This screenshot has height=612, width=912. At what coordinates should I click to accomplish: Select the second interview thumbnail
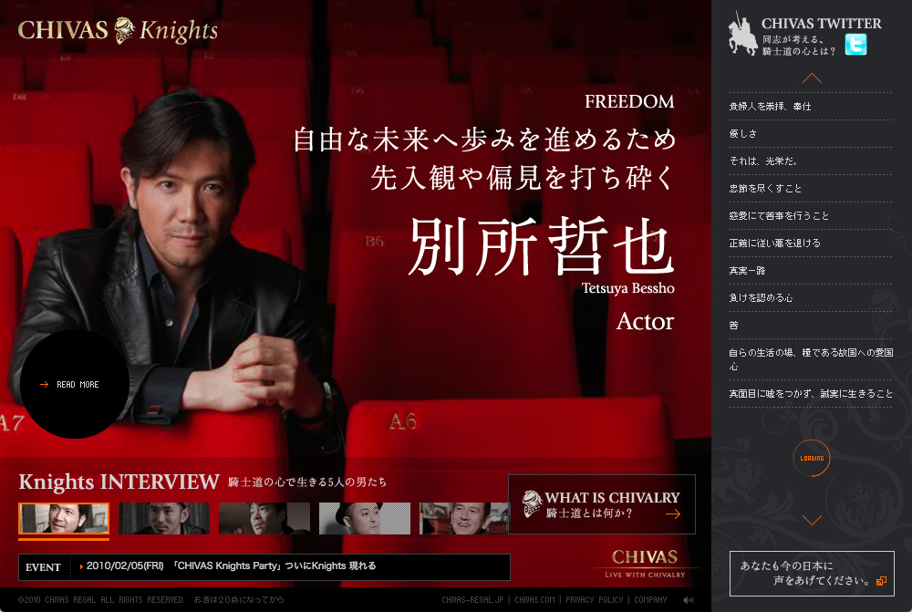164,518
